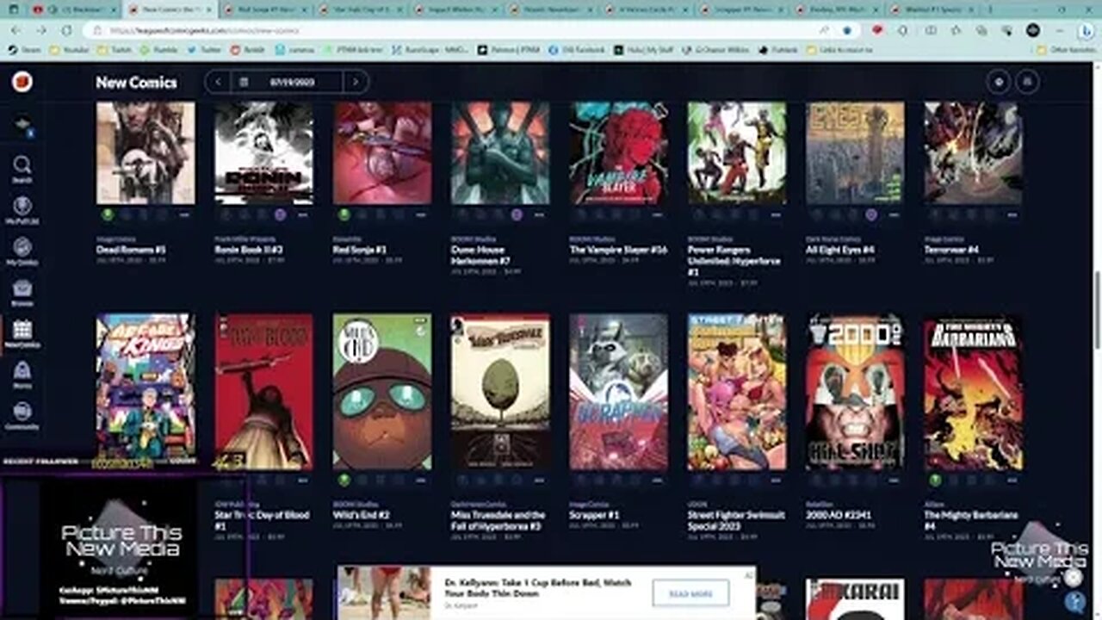The height and width of the screenshot is (620, 1102).
Task: Open more options for 2000 AD #2341
Action: coord(894,480)
